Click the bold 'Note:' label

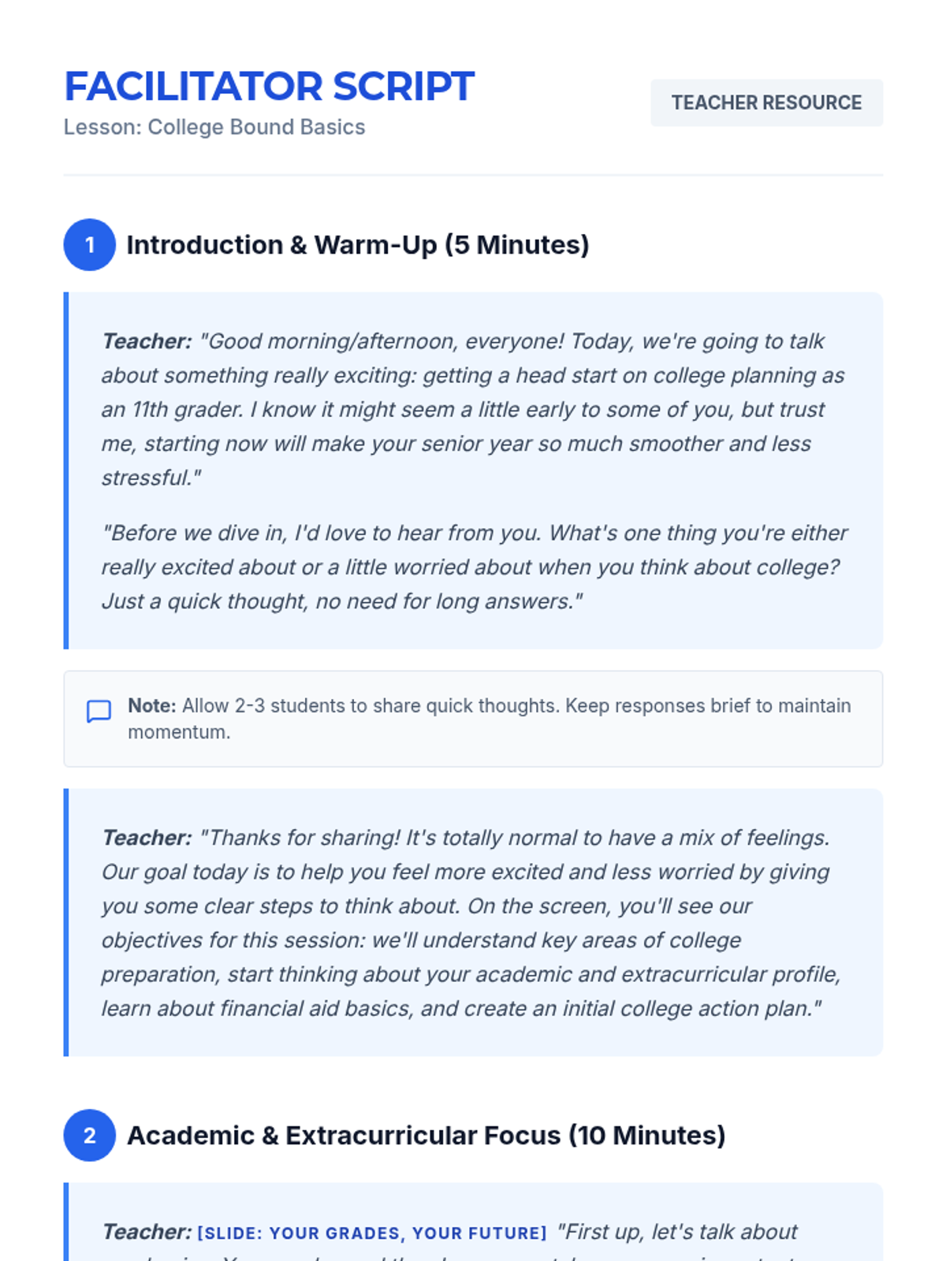click(x=152, y=705)
